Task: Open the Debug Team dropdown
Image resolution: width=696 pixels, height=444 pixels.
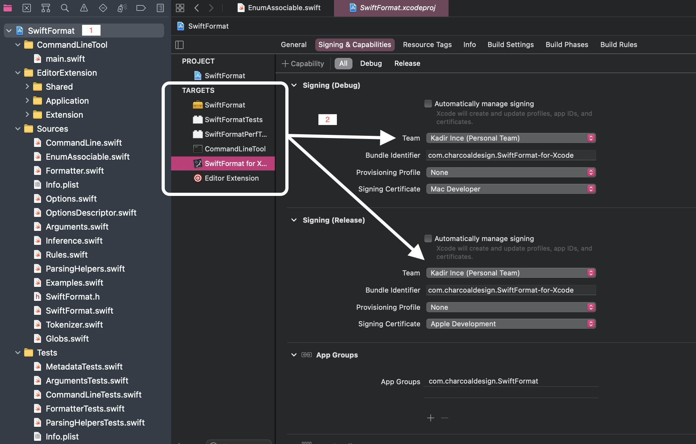Action: tap(511, 138)
